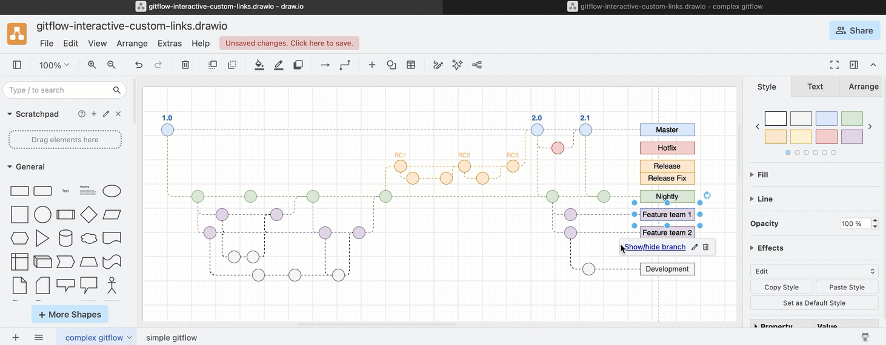Open the layout tree tool icon
The image size is (886, 345).
point(477,65)
